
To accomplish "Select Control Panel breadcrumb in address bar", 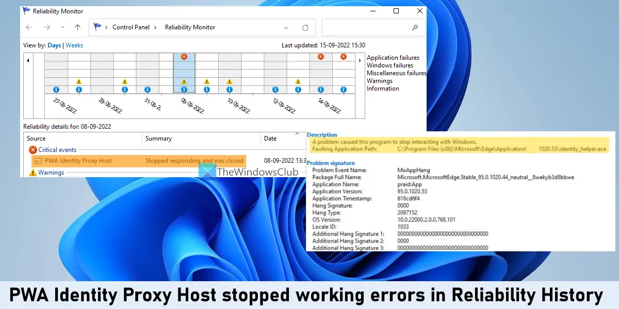I will [x=131, y=27].
